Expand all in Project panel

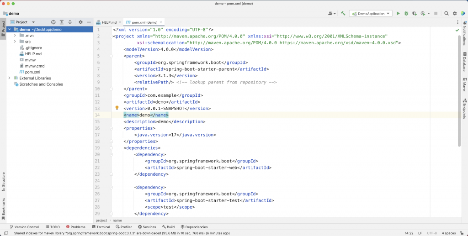[x=62, y=22]
